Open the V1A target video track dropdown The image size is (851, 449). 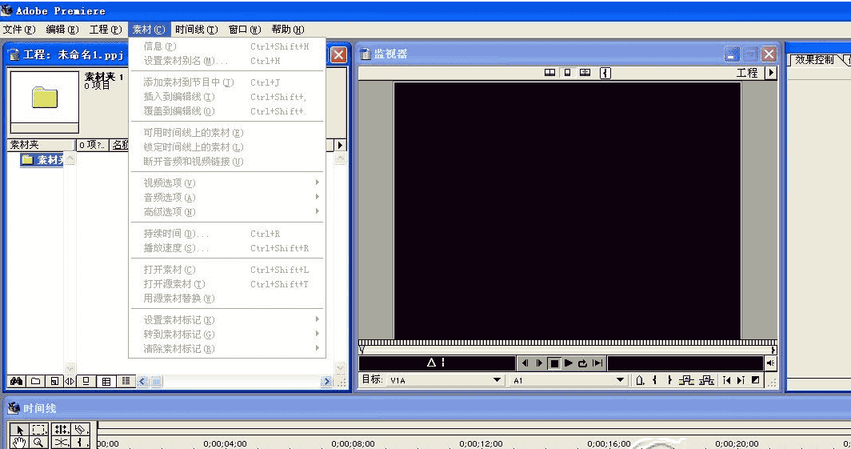tap(497, 380)
